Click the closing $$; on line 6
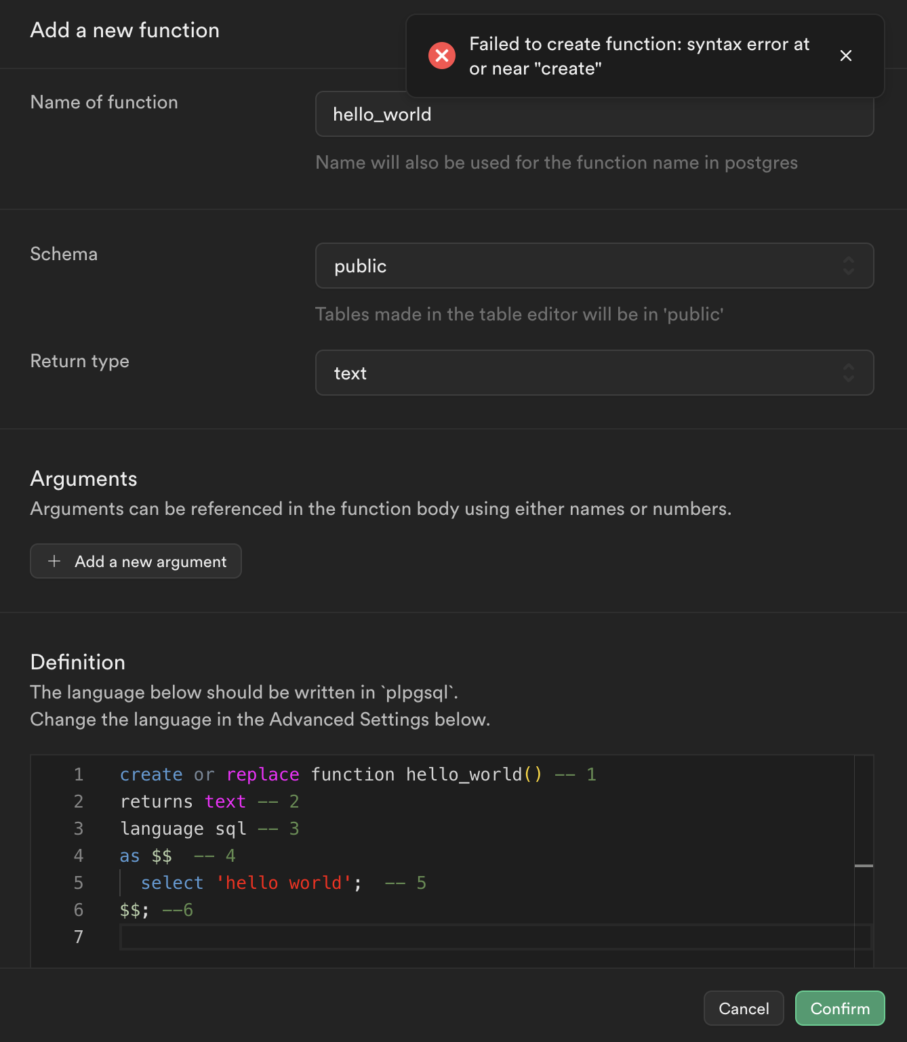This screenshot has height=1042, width=907. tap(134, 910)
